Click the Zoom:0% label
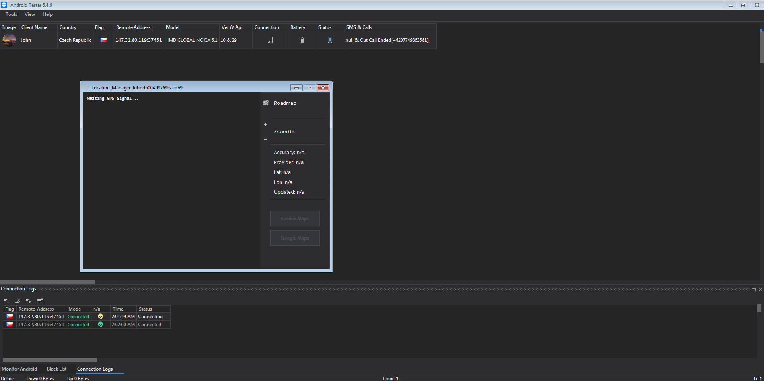764x381 pixels. click(285, 132)
